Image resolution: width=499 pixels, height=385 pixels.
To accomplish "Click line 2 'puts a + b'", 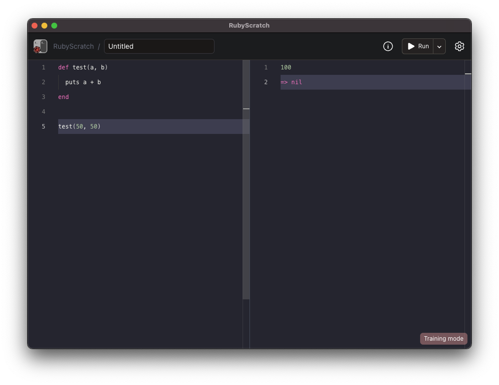I will click(x=83, y=82).
